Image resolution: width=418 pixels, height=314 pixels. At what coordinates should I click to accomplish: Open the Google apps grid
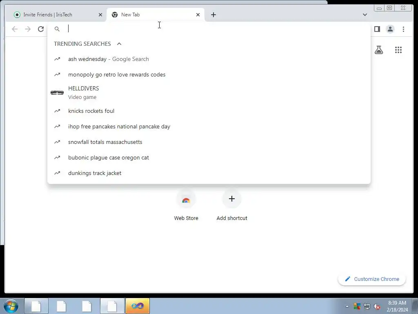tap(398, 49)
